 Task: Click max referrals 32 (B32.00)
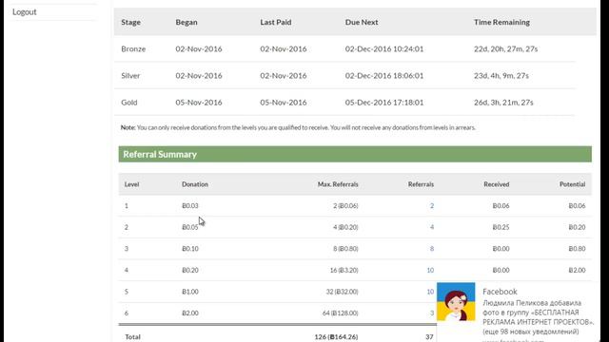[342, 292]
